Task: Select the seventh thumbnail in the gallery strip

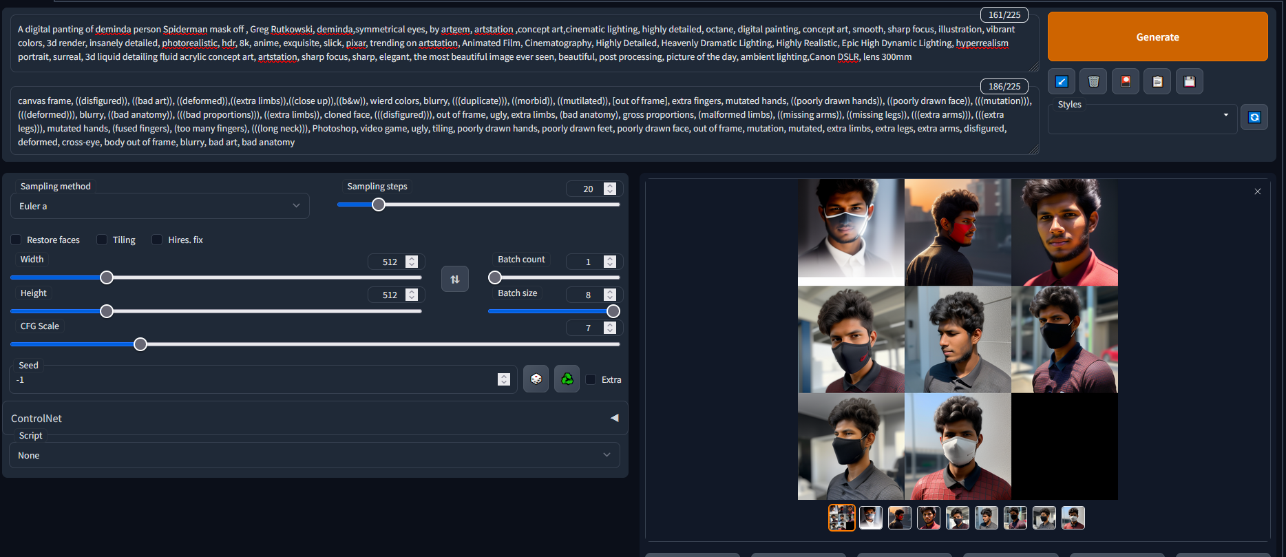Action: (x=1015, y=518)
